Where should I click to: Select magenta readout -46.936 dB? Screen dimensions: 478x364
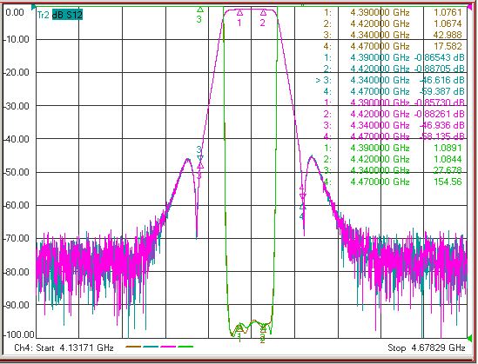[x=441, y=125]
